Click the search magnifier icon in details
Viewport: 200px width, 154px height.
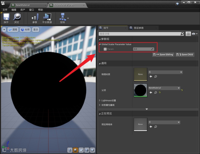(182, 34)
